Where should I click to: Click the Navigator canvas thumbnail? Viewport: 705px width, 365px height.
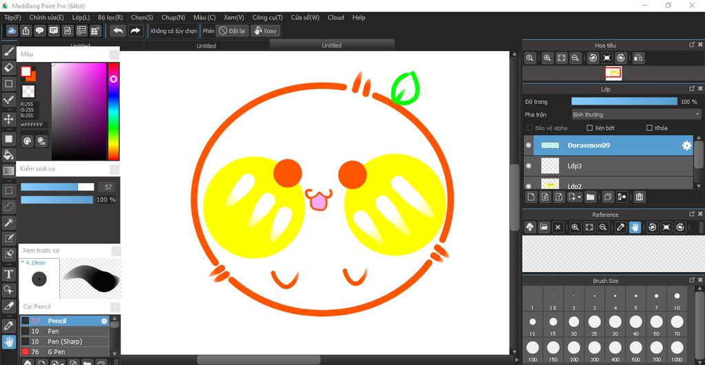point(613,72)
